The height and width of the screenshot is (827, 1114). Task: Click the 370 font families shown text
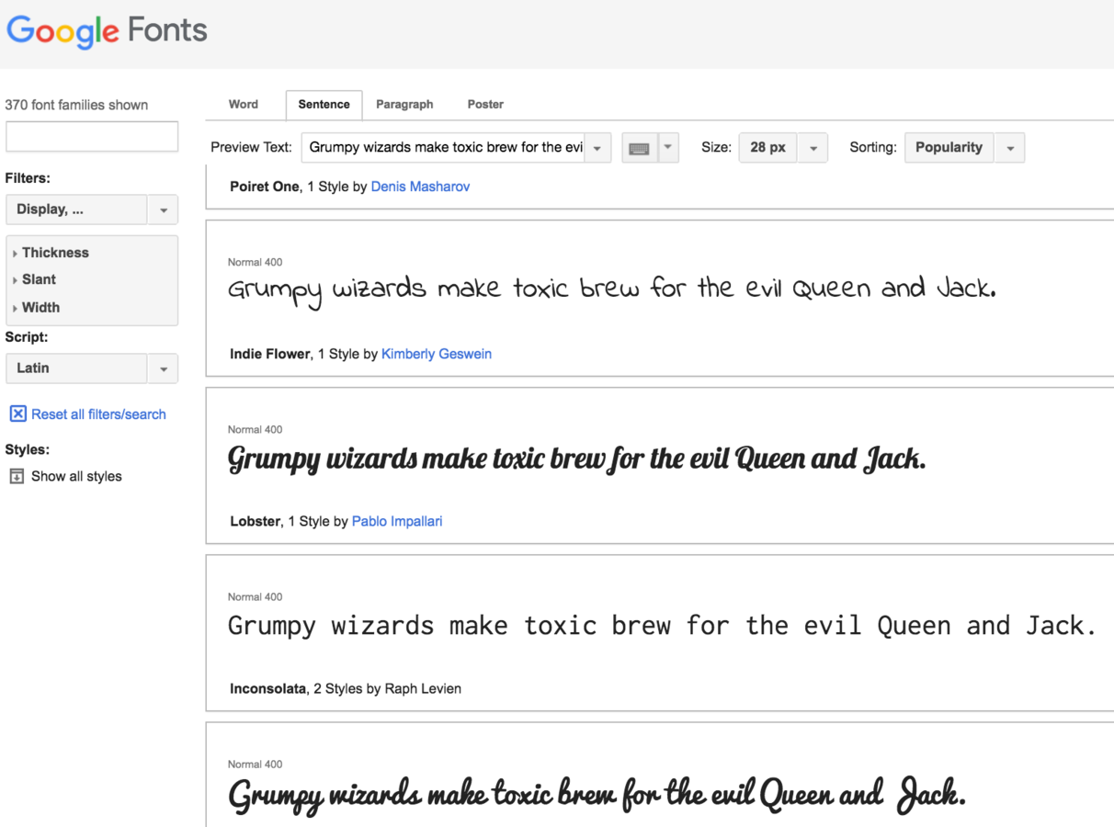click(76, 105)
